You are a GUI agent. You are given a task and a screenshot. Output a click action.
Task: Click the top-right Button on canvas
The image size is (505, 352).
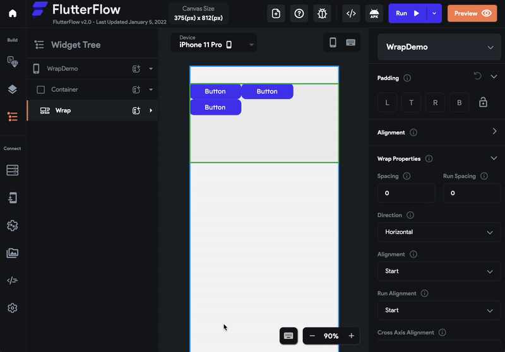pos(267,91)
